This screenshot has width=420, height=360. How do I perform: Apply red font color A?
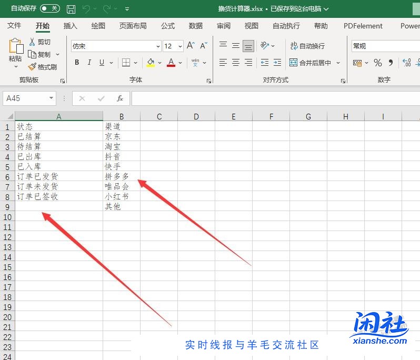[171, 63]
